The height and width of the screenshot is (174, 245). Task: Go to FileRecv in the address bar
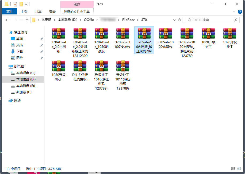(128, 20)
